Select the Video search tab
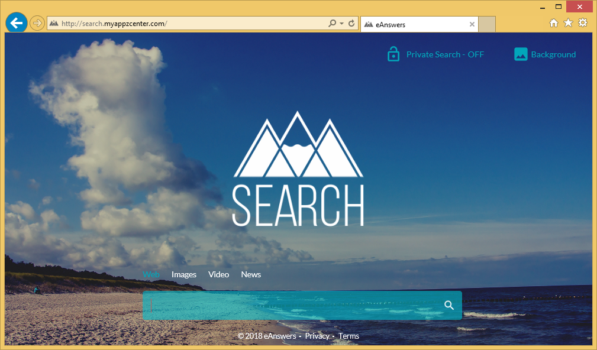 coord(218,274)
